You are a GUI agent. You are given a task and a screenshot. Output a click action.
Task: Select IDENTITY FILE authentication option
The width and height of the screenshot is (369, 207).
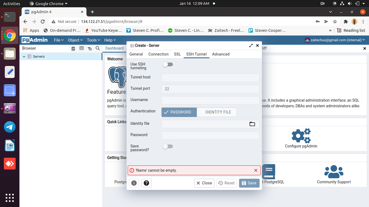click(x=217, y=112)
